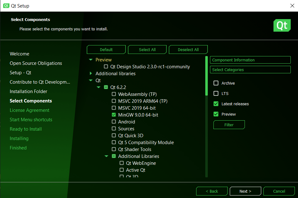The width and height of the screenshot is (298, 198).
Task: Uncheck the Latest releases category
Action: tap(216, 104)
